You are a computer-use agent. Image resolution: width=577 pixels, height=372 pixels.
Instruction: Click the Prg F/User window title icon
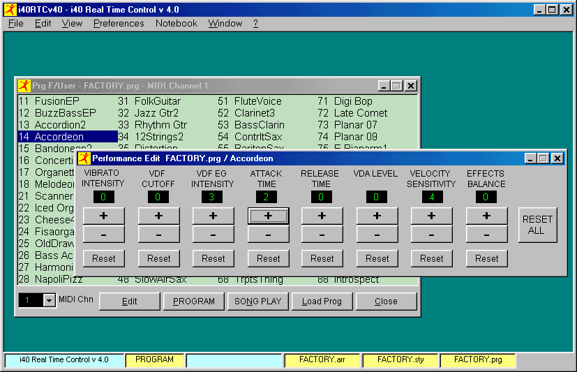tap(24, 86)
